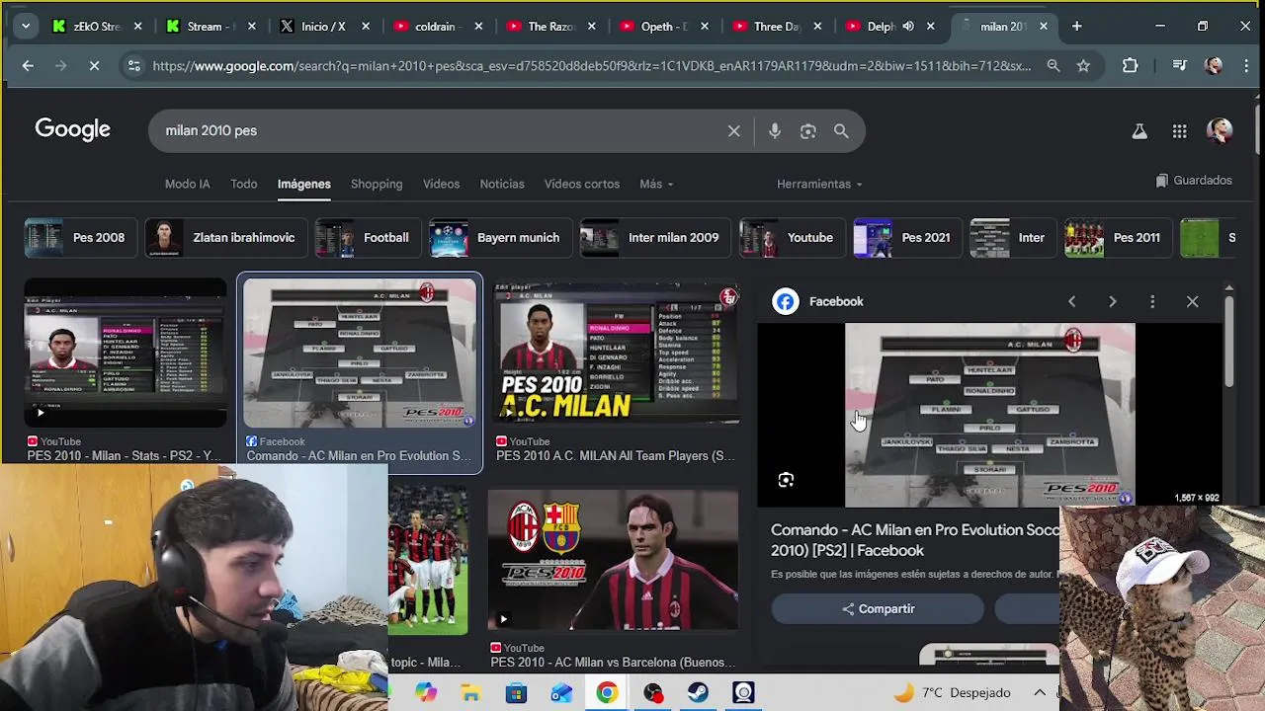
Task: Open Google Lens image search
Action: (x=807, y=130)
